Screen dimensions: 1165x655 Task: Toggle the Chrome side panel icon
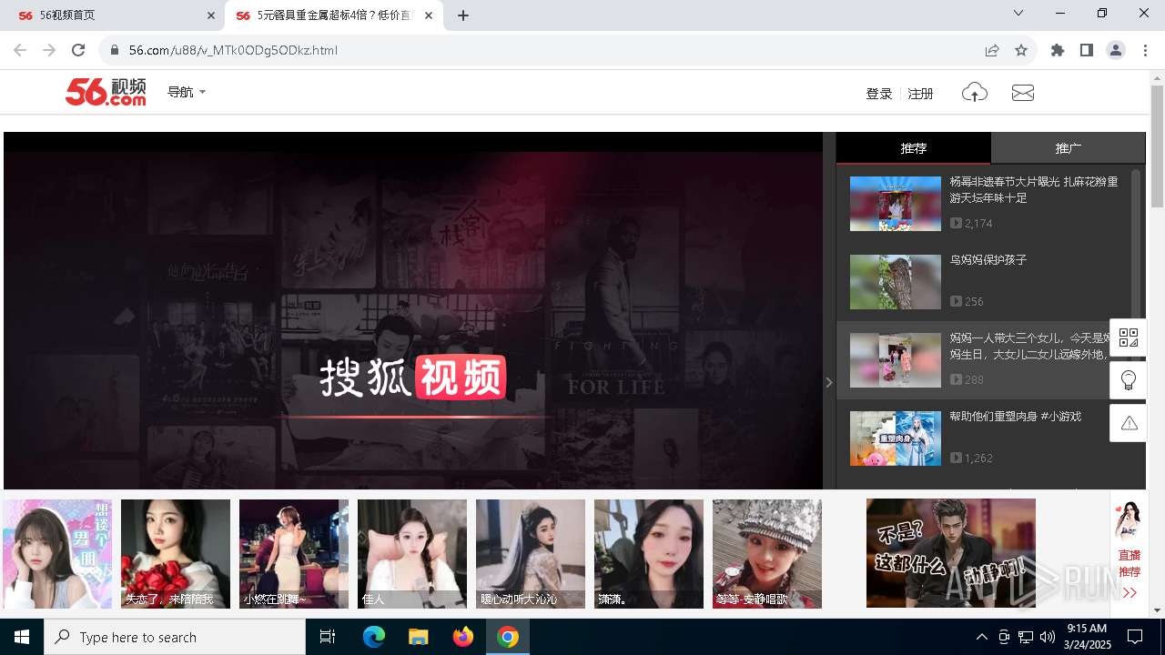click(x=1087, y=50)
